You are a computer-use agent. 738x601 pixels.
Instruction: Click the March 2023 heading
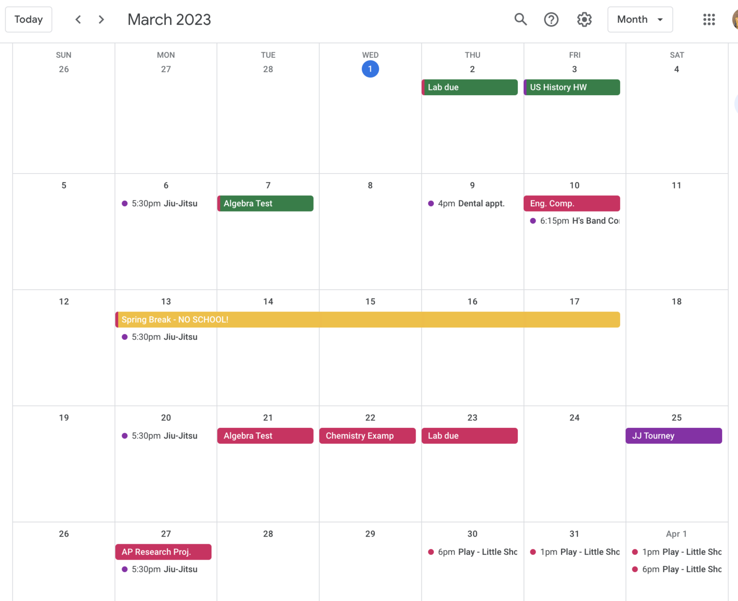169,19
